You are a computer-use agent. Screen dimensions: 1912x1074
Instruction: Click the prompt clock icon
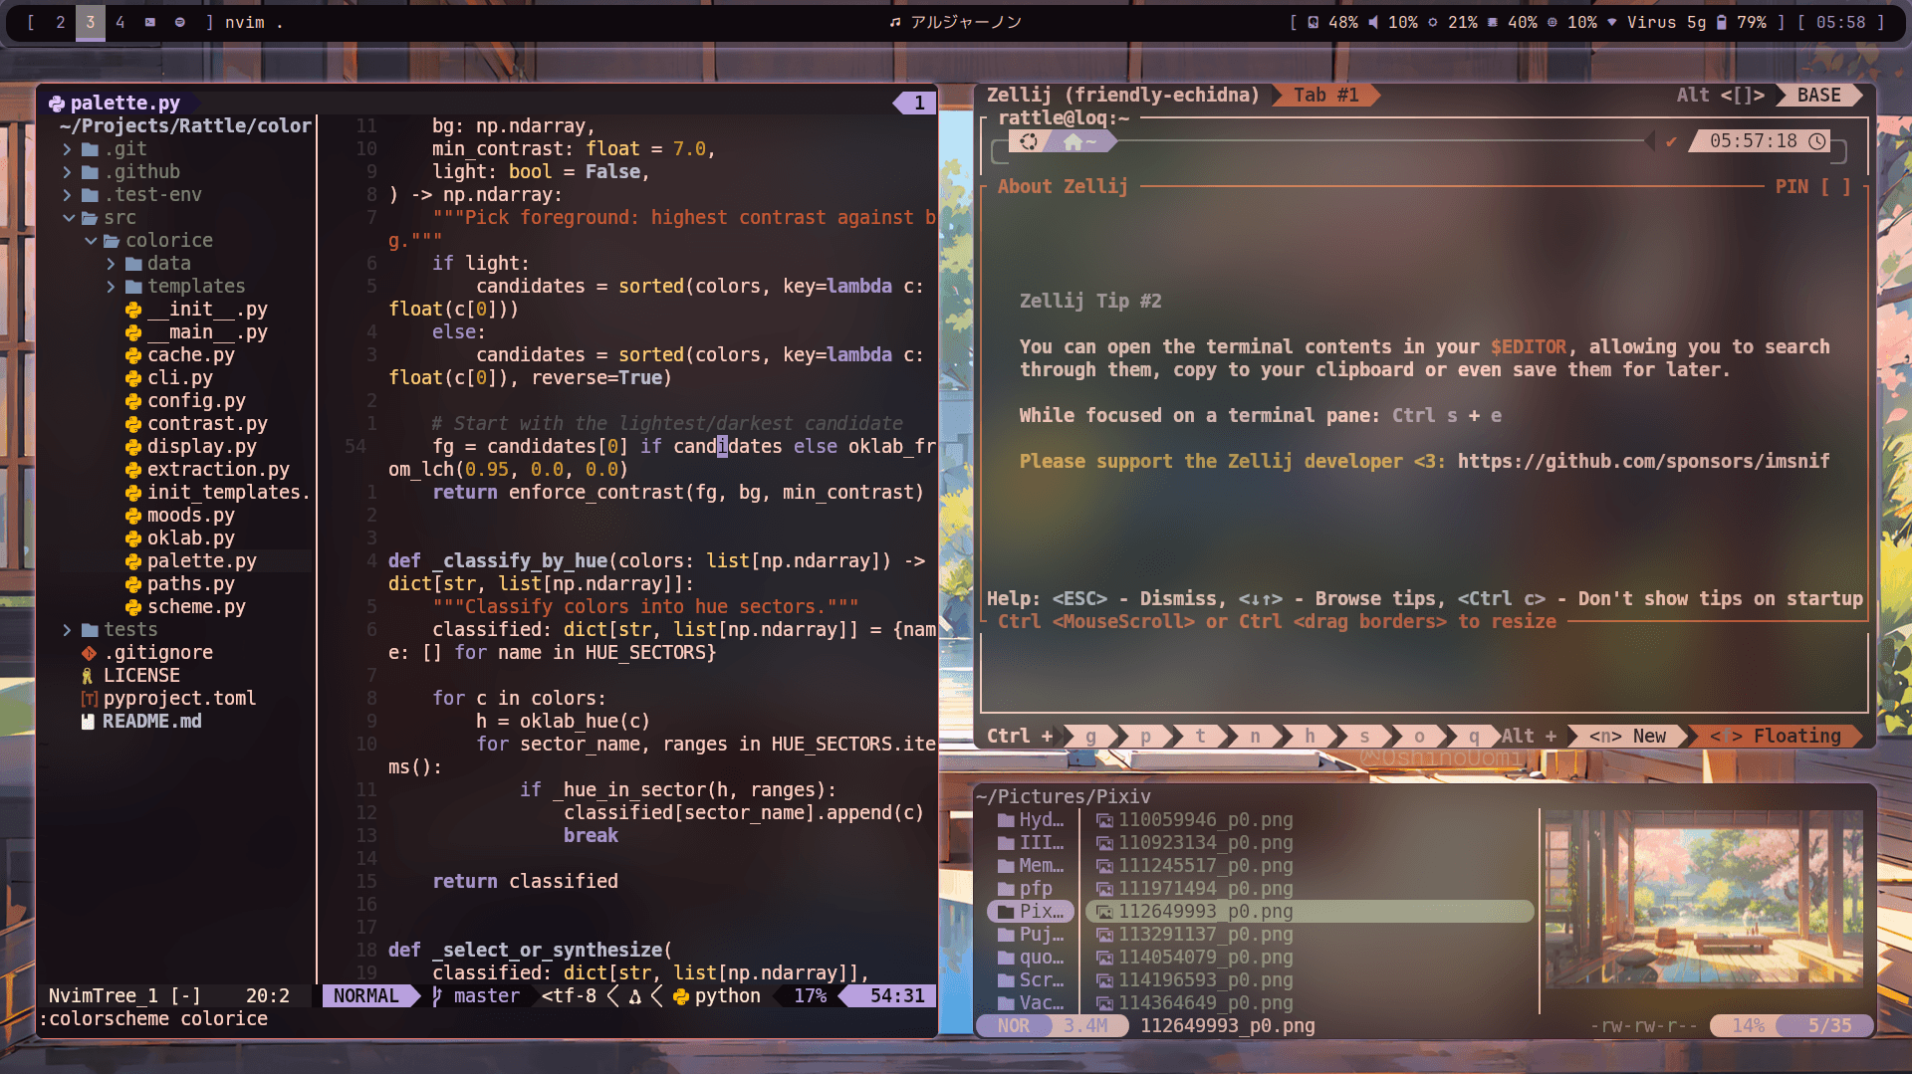[x=1817, y=141]
